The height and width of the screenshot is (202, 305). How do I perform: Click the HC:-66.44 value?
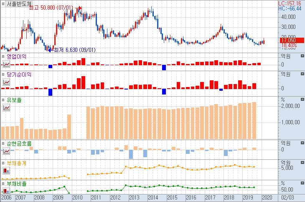tap(290, 8)
